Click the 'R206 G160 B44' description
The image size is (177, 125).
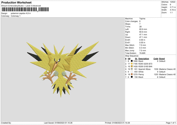coord(145,66)
